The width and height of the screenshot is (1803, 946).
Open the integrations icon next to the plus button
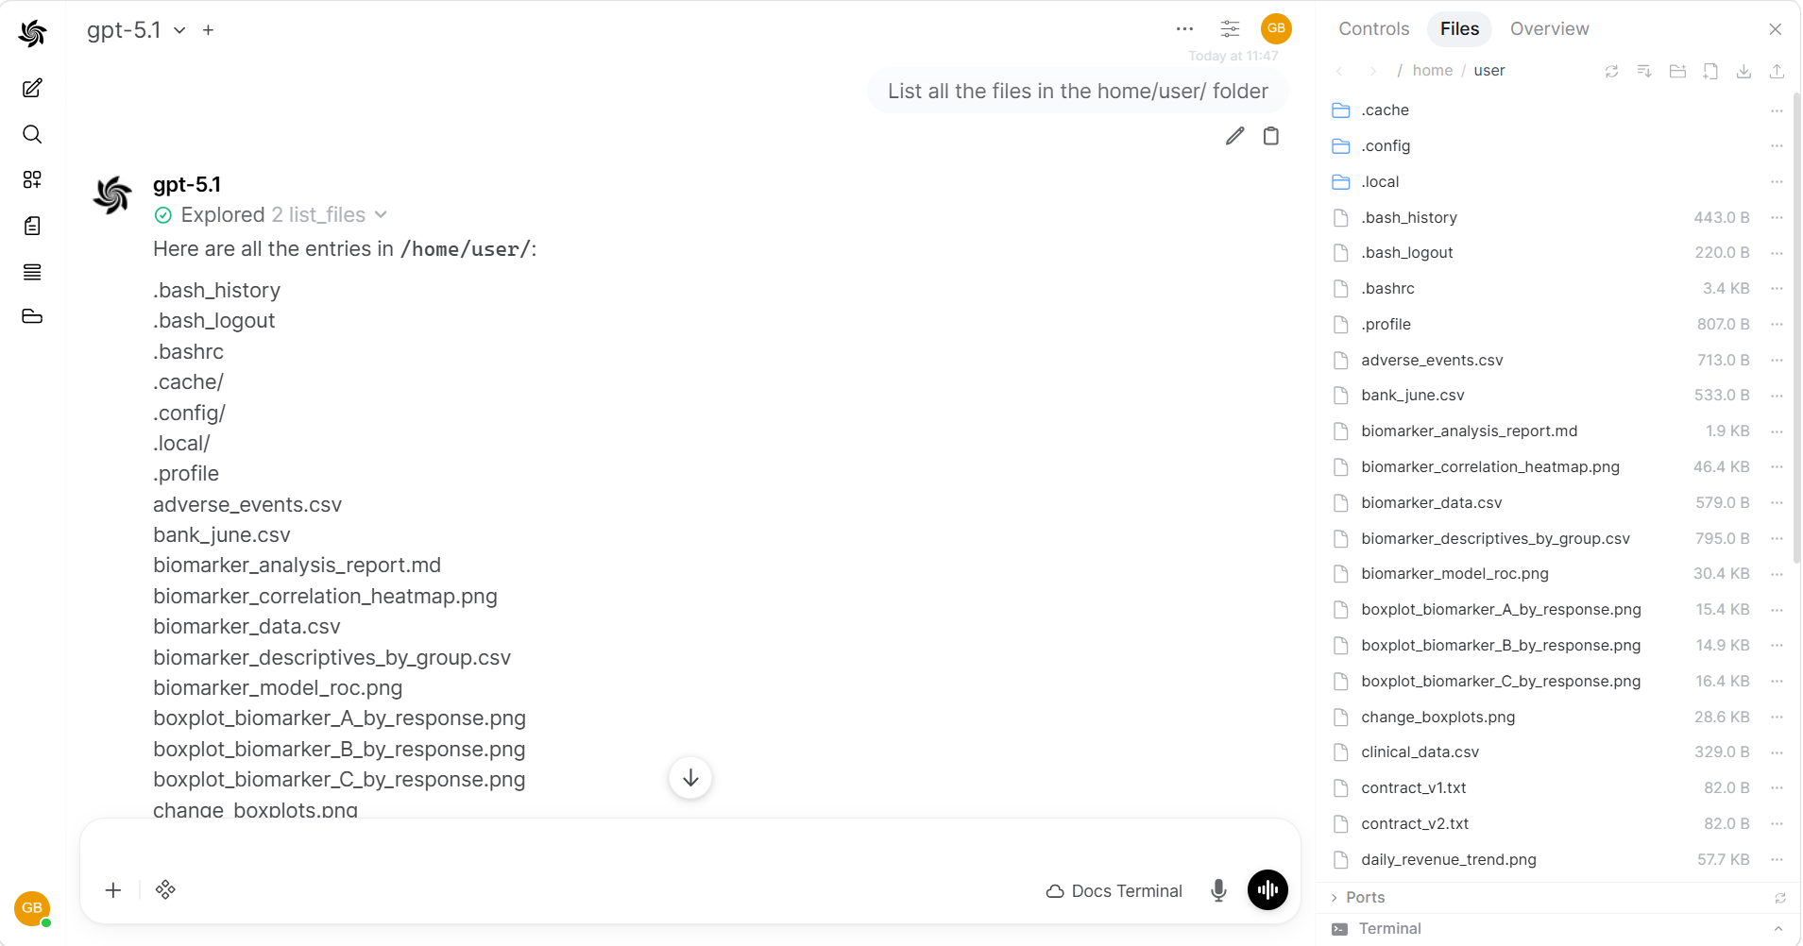(165, 890)
